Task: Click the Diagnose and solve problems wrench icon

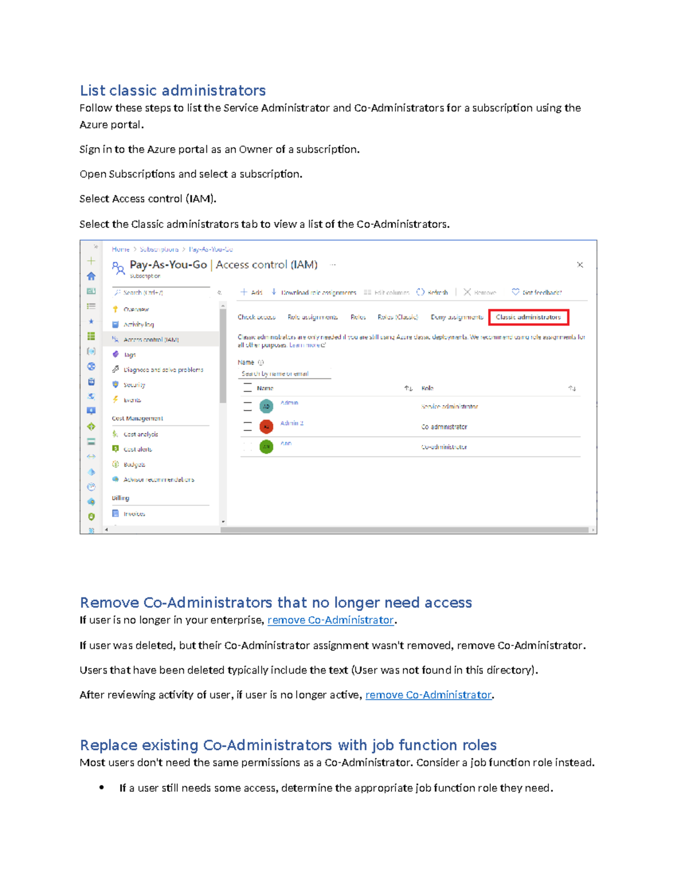Action: [115, 369]
